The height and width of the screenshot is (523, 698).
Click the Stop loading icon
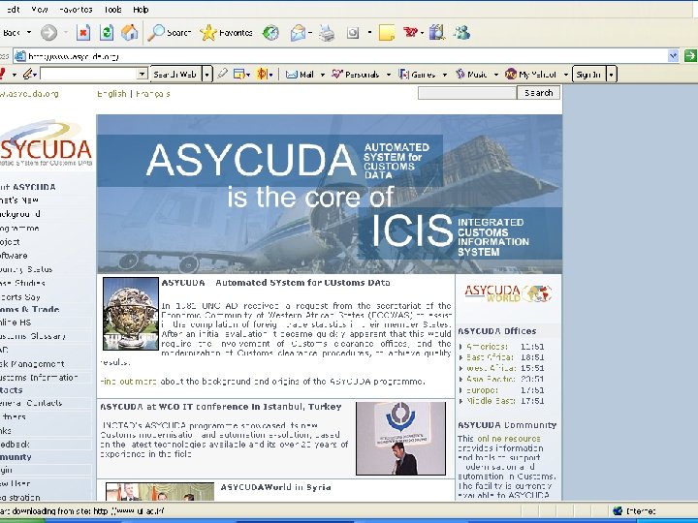pos(83,33)
